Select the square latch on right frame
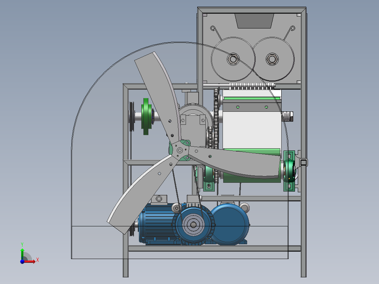The image size is (379, 284). point(304,162)
